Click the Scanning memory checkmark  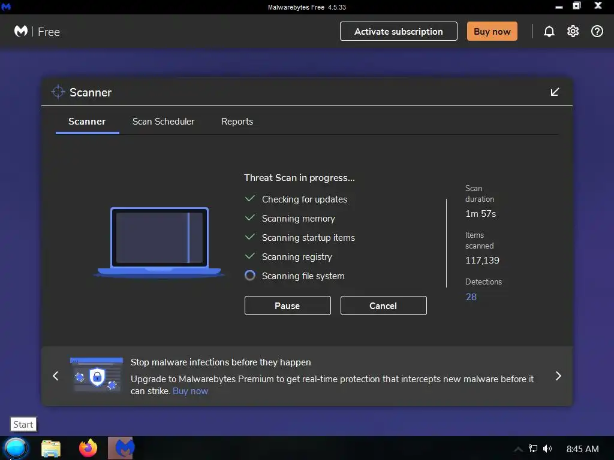(250, 218)
